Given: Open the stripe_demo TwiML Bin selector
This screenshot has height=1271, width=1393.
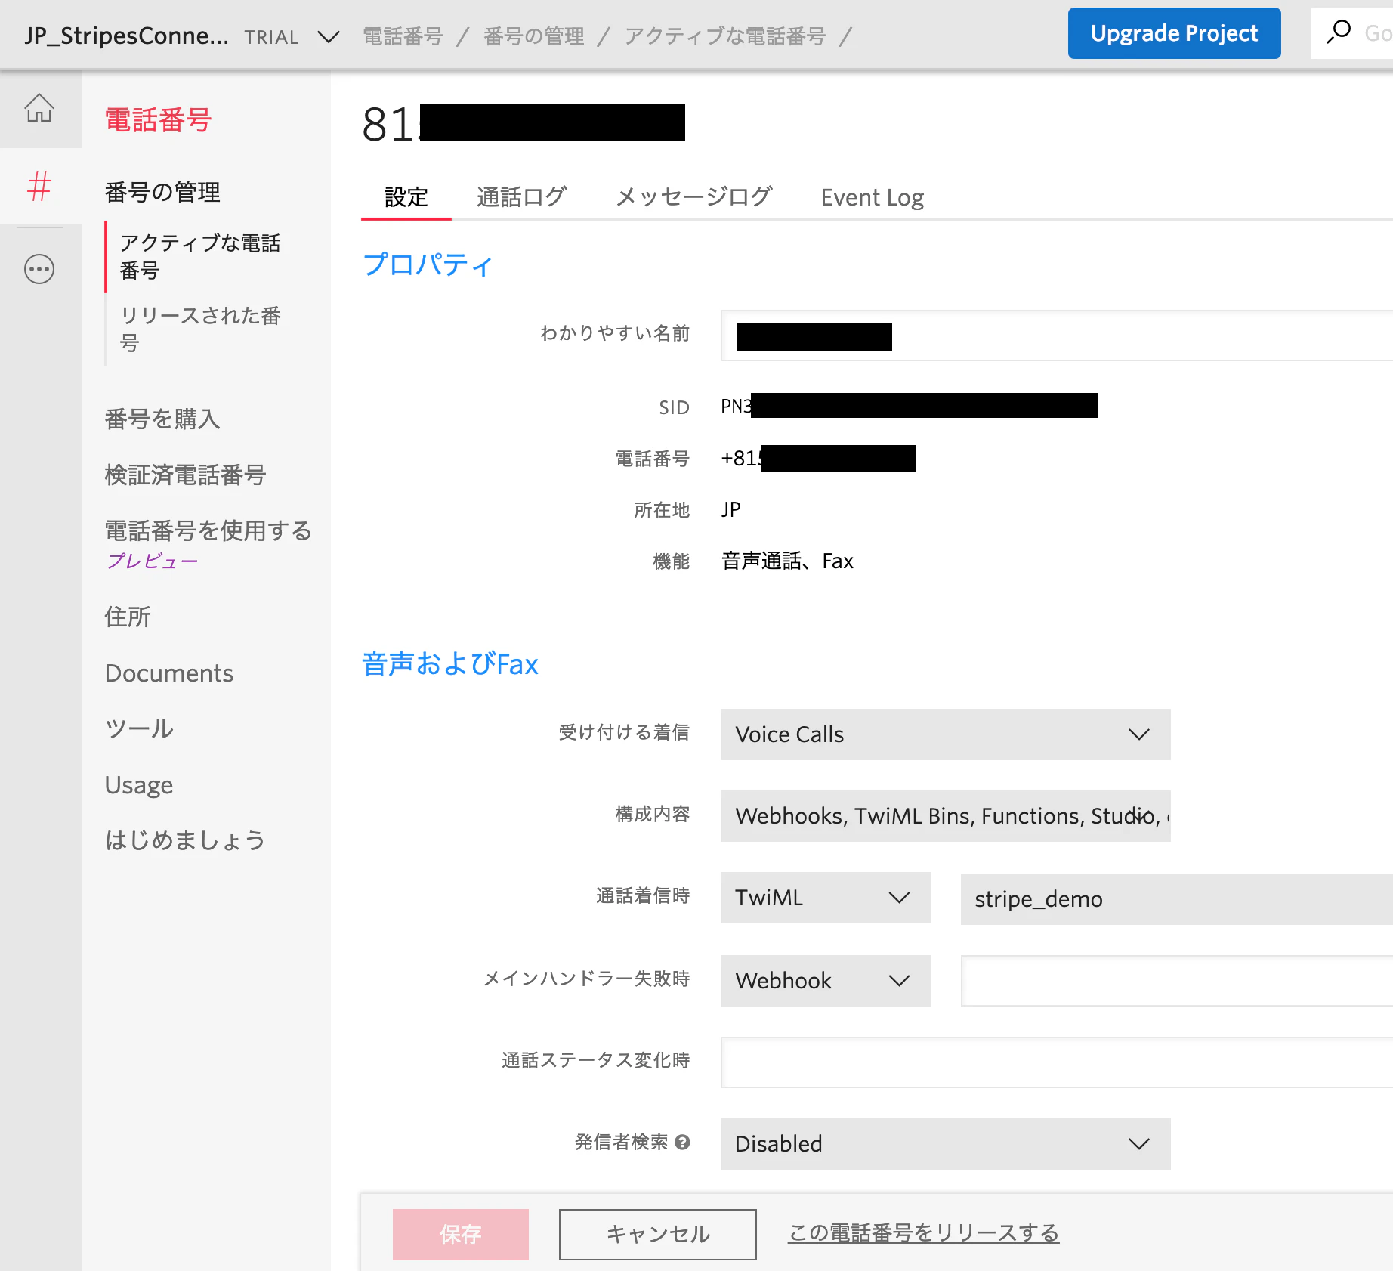Looking at the screenshot, I should point(1177,899).
